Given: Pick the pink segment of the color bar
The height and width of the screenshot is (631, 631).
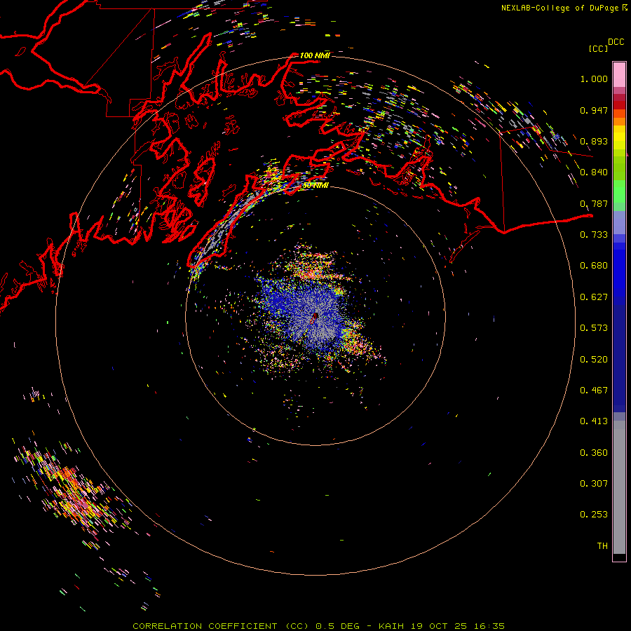Looking at the screenshot, I should (619, 75).
